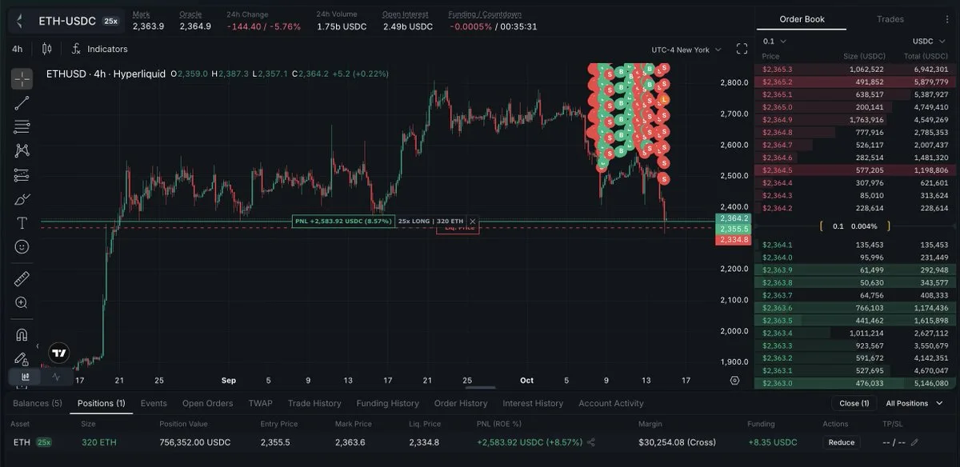Switch to the Trades tab
Image resolution: width=960 pixels, height=467 pixels.
pos(890,19)
